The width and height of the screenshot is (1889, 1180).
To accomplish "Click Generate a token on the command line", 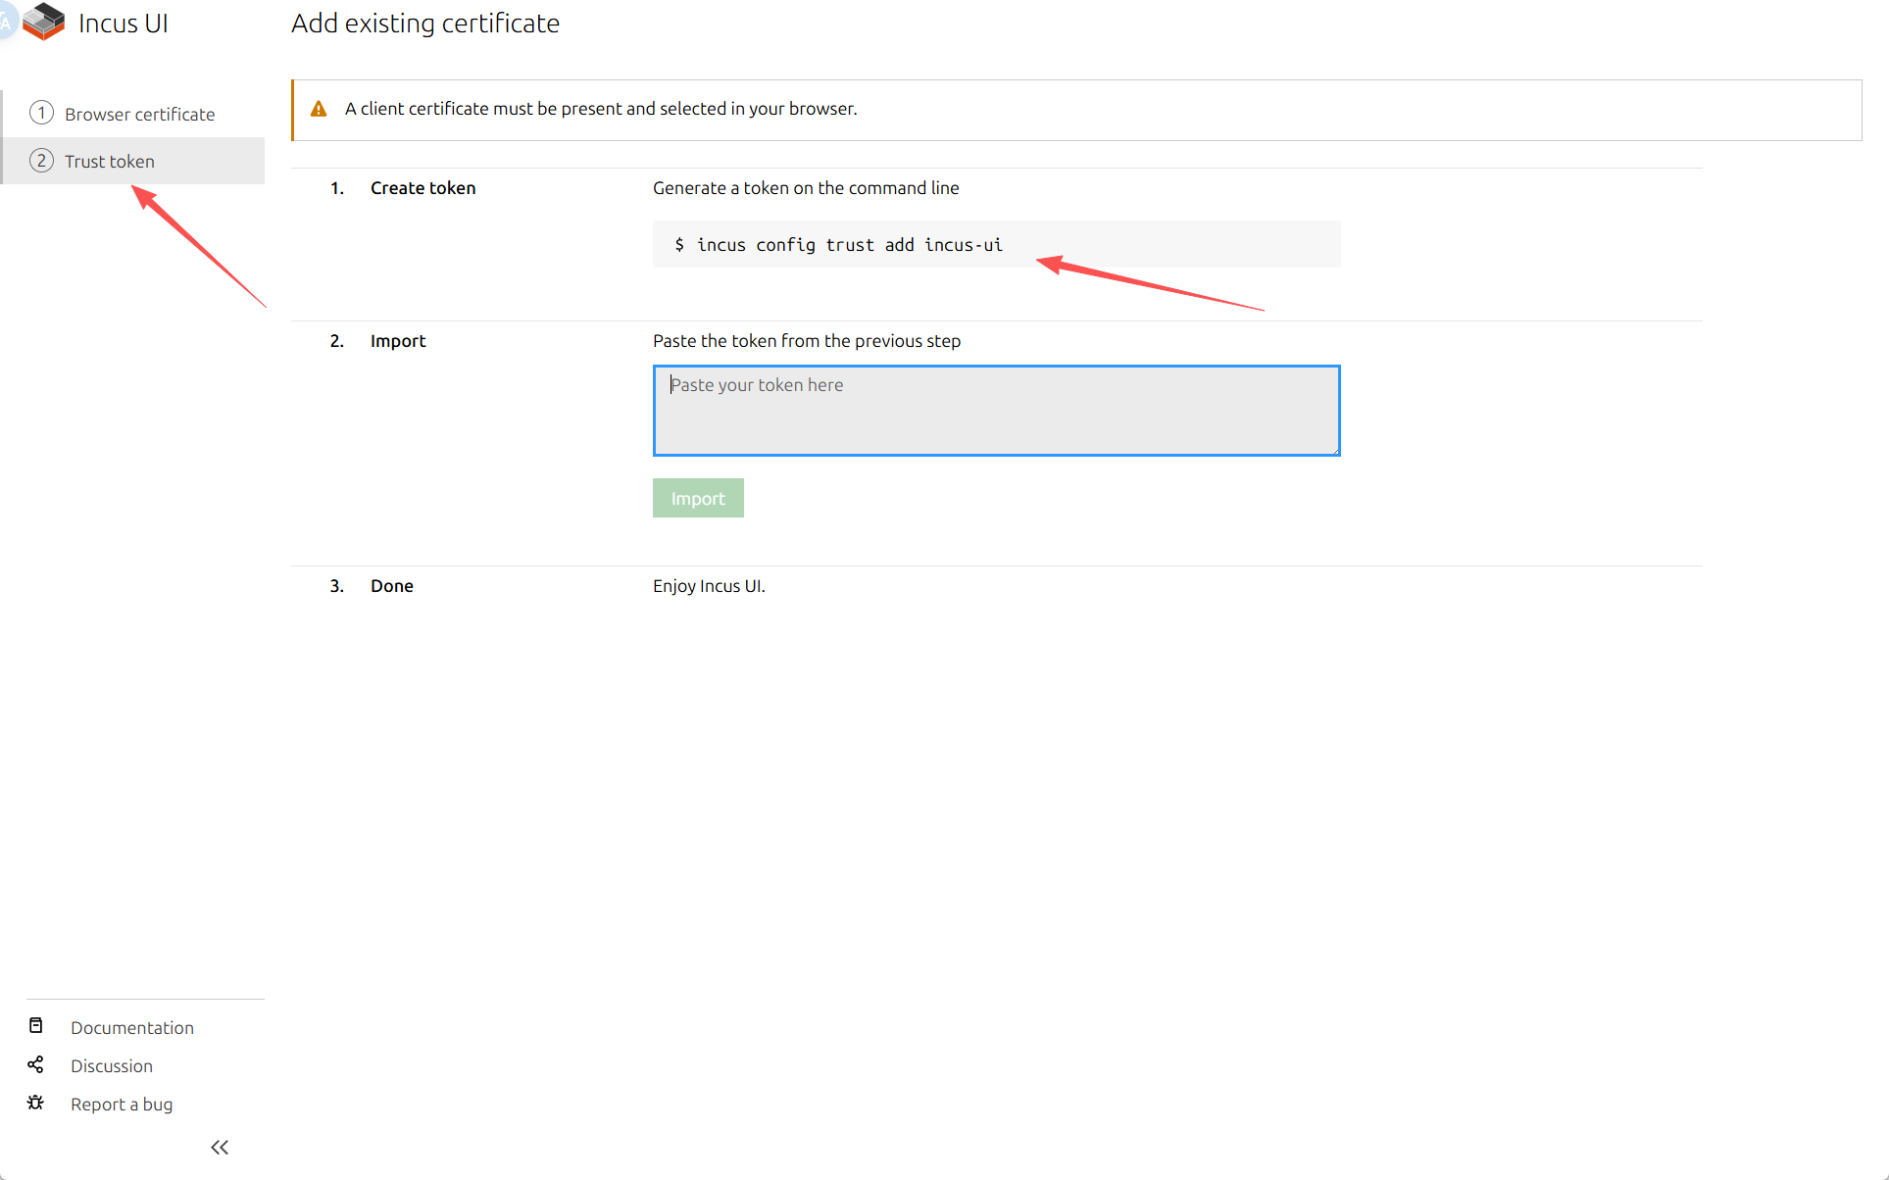I will click(806, 188).
